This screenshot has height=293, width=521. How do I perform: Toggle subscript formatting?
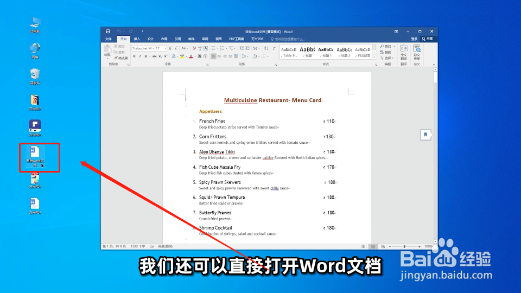coord(160,56)
